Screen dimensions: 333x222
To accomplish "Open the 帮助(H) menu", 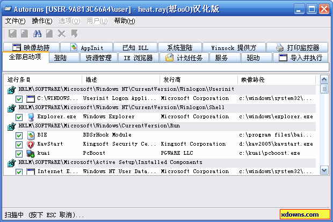I will 125,21.
